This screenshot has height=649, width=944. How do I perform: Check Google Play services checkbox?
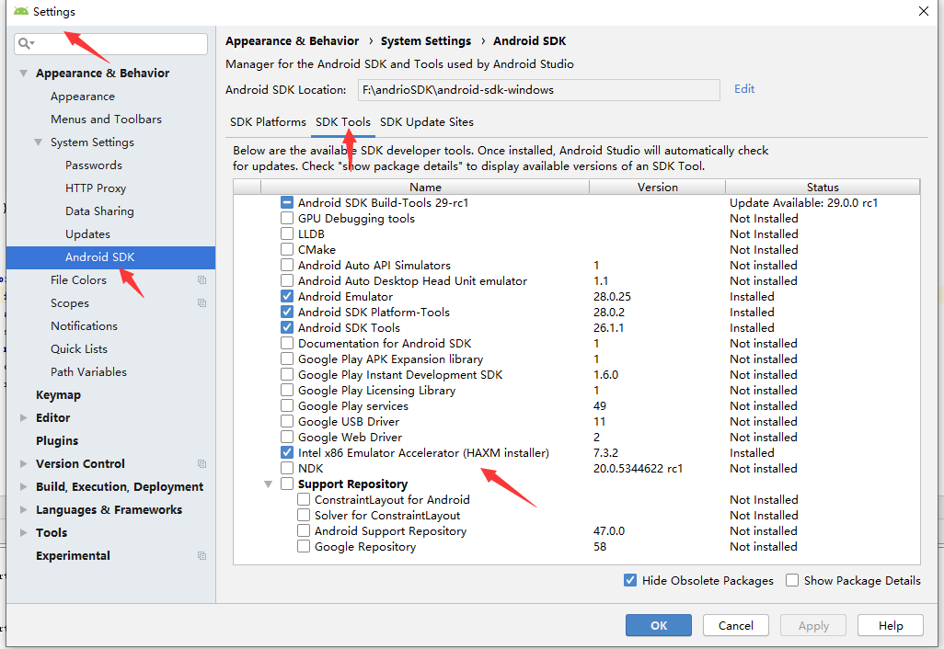point(287,406)
